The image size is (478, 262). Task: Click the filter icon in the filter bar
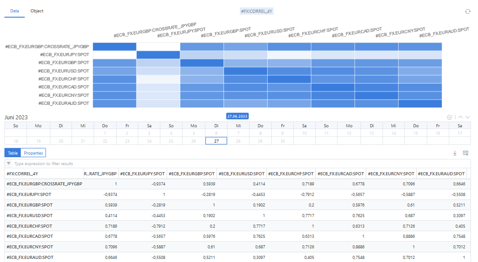pos(9,163)
